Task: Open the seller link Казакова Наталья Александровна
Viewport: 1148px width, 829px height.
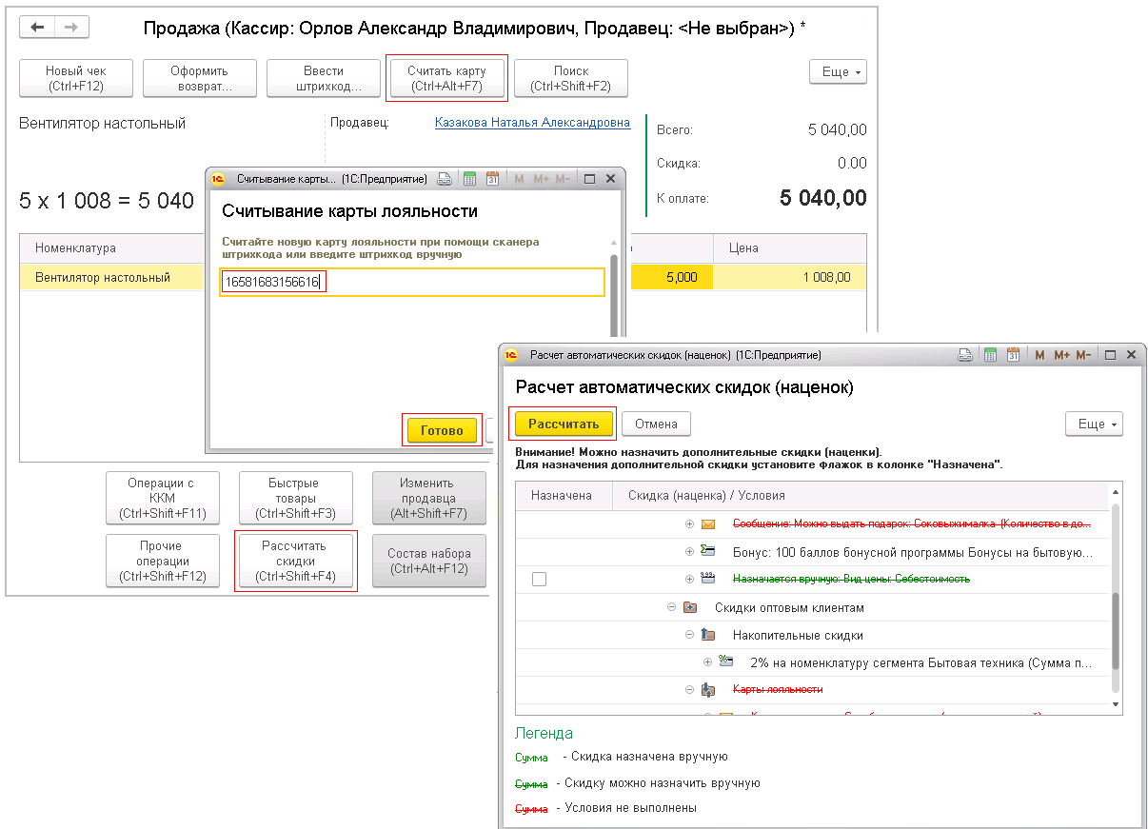Action: 533,123
